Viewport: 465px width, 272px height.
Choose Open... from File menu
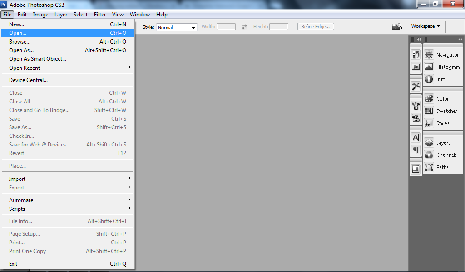68,33
